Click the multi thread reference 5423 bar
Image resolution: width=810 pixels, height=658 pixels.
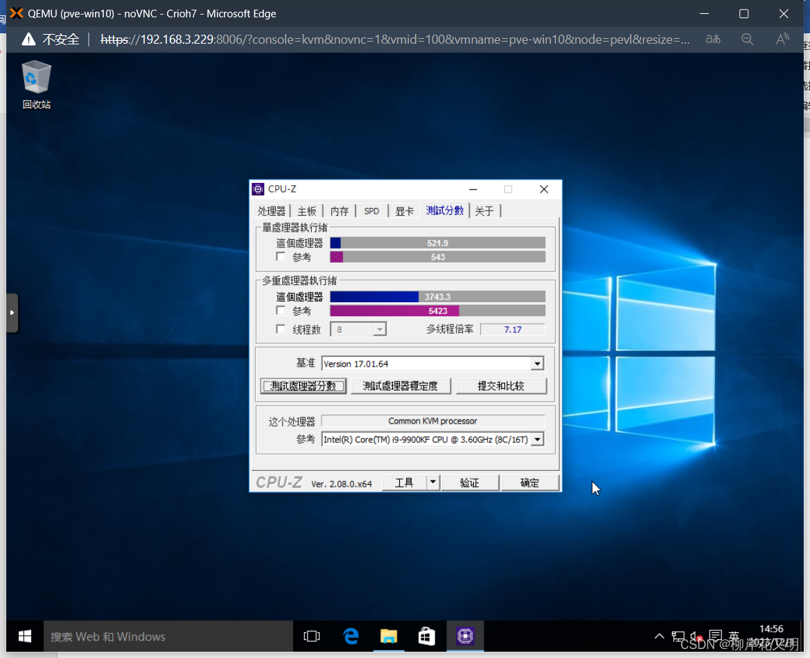pos(437,311)
